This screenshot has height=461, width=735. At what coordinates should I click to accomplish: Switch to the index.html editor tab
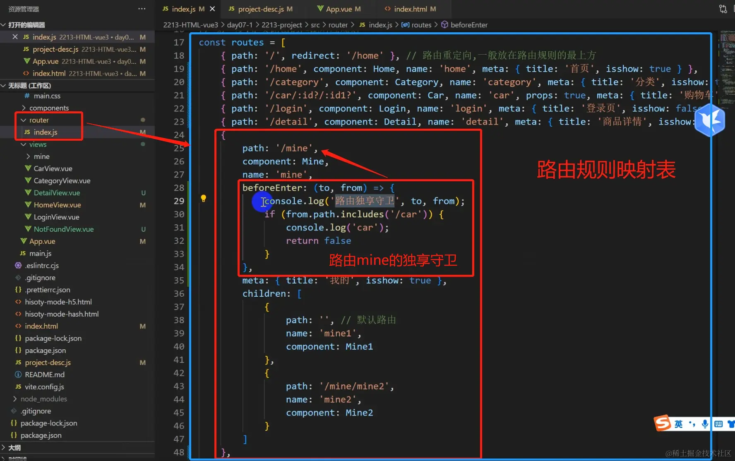click(x=410, y=9)
